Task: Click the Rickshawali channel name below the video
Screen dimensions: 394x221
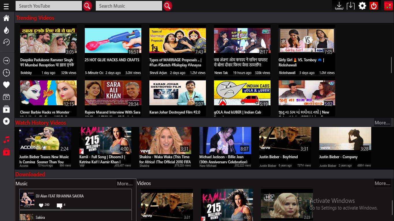Action: 287,73
